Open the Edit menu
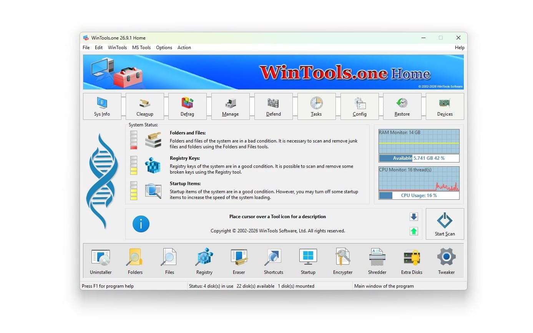This screenshot has height=333, width=533. coord(99,48)
